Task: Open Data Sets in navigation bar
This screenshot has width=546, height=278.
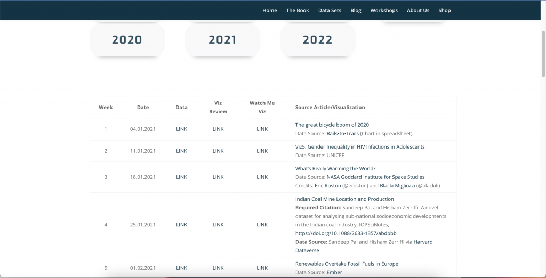Action: point(330,10)
